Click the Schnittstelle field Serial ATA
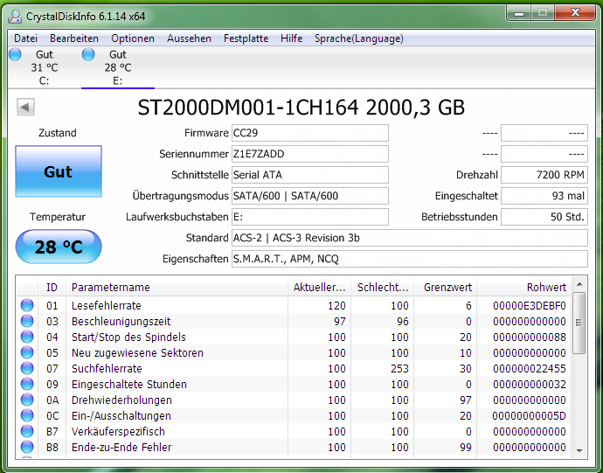Screen dimensions: 603x473 (310, 175)
